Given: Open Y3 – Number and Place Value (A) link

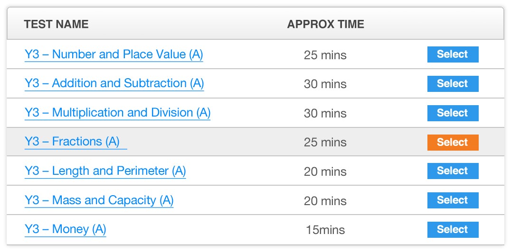Looking at the screenshot, I should (114, 54).
